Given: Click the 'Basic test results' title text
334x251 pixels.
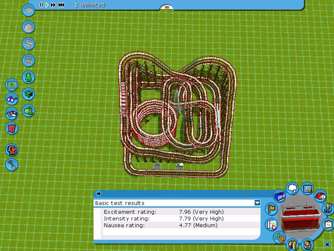Looking at the screenshot, I should (x=120, y=203).
